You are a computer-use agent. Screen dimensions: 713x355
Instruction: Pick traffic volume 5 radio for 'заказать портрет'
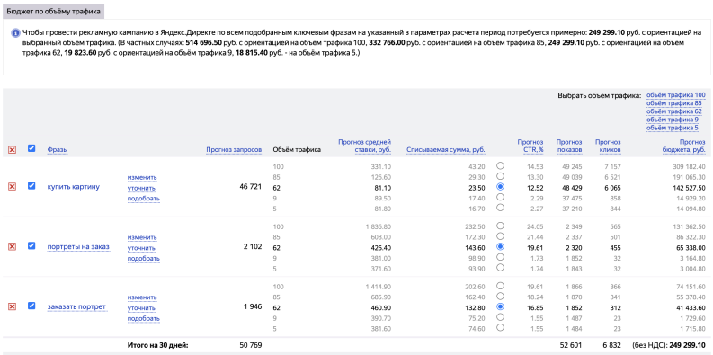click(x=500, y=327)
